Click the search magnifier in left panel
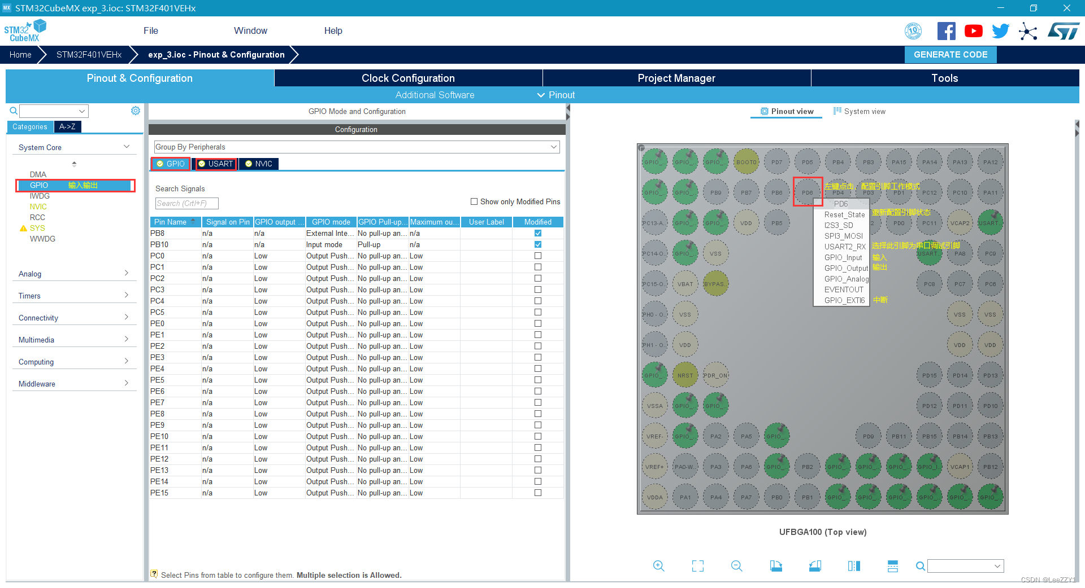This screenshot has height=588, width=1085. pos(14,111)
